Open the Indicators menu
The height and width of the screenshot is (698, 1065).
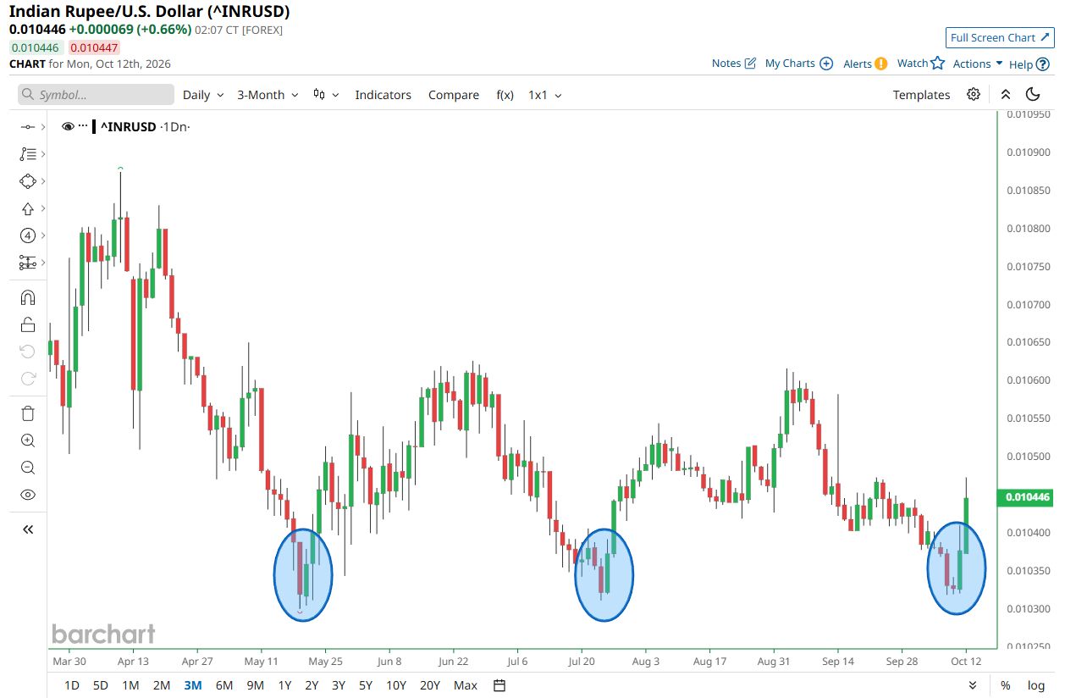tap(383, 95)
